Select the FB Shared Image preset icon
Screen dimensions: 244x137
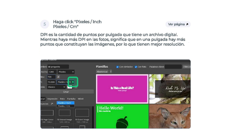(x=64, y=113)
